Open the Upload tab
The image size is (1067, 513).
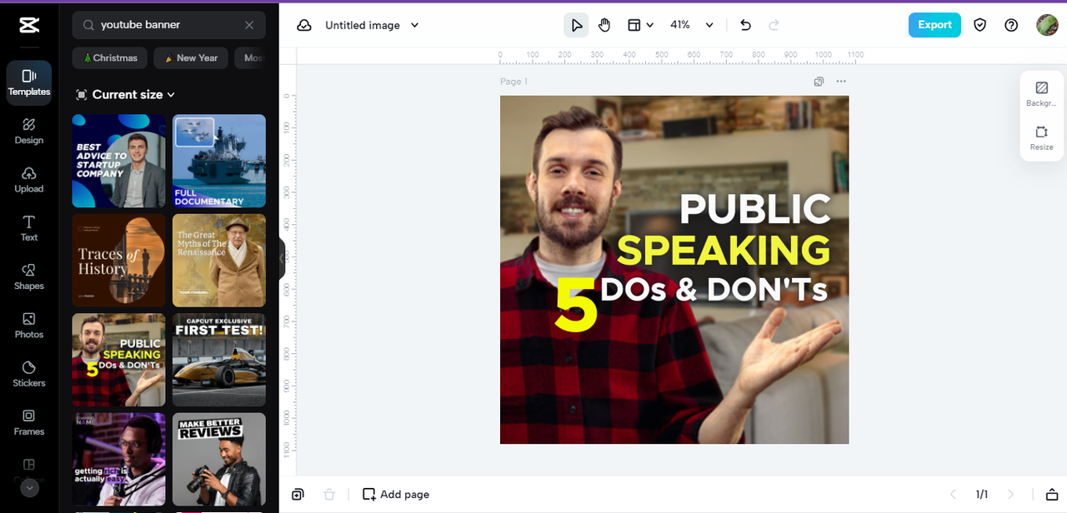(x=28, y=179)
